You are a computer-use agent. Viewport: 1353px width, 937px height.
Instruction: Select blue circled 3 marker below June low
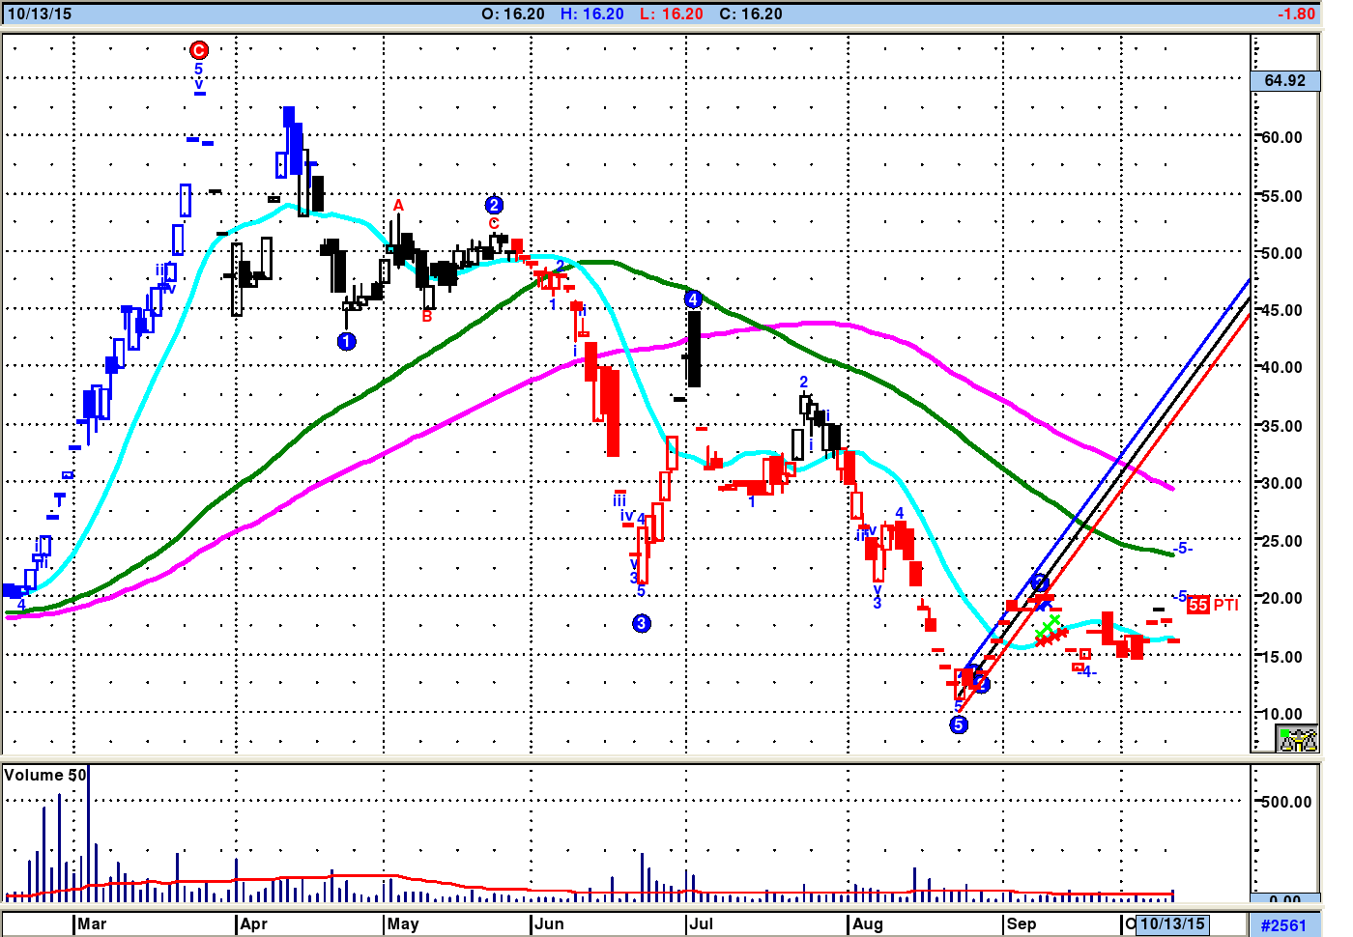point(642,623)
